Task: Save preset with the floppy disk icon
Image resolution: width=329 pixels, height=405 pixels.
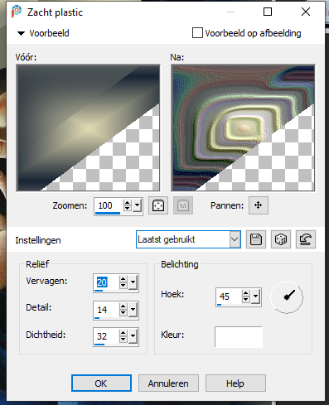Action: [x=256, y=239]
